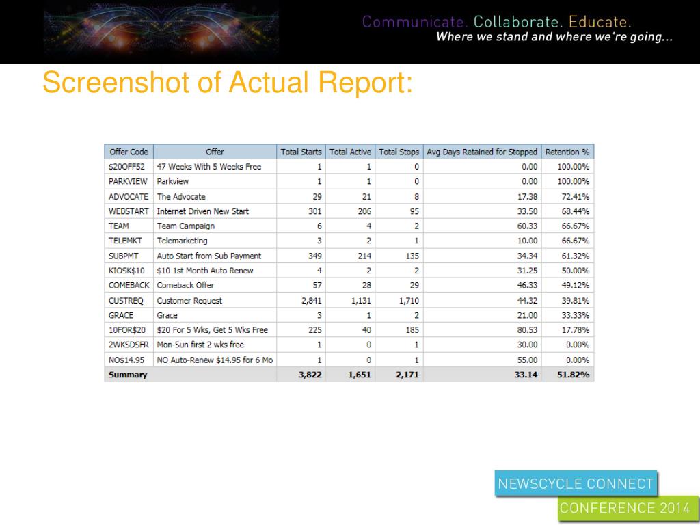Viewport: 700px width, 525px height.
Task: Click 'Internet Driven New Start' offer
Action: tap(202, 211)
